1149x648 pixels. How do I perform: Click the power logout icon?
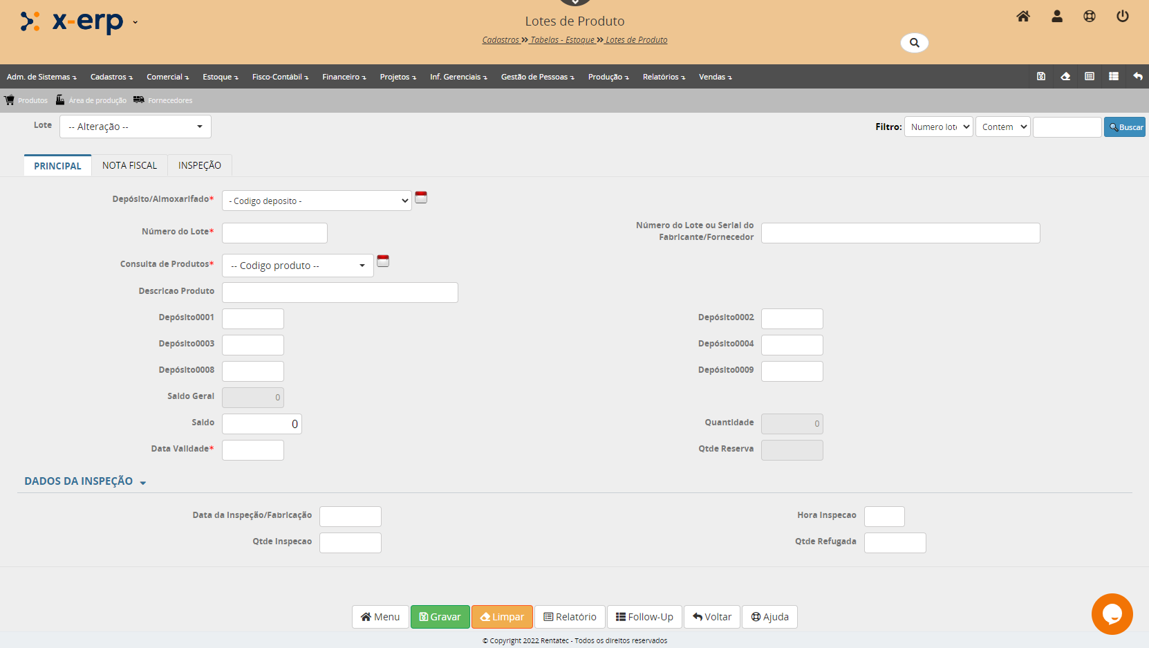click(x=1122, y=17)
